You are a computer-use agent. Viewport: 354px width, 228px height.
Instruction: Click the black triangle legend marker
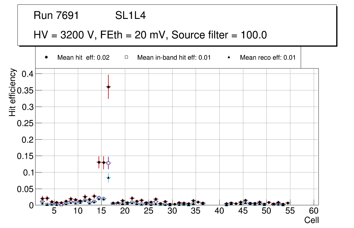tap(229, 58)
